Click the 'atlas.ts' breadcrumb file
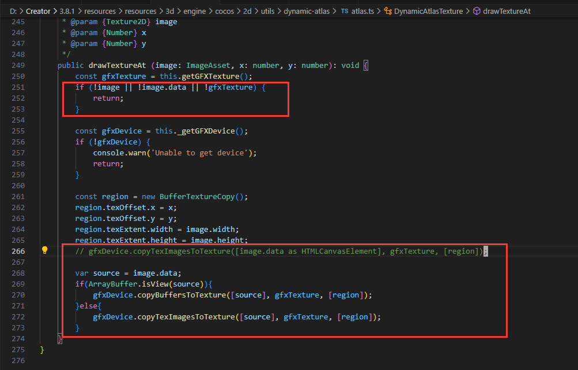 pyautogui.click(x=362, y=12)
